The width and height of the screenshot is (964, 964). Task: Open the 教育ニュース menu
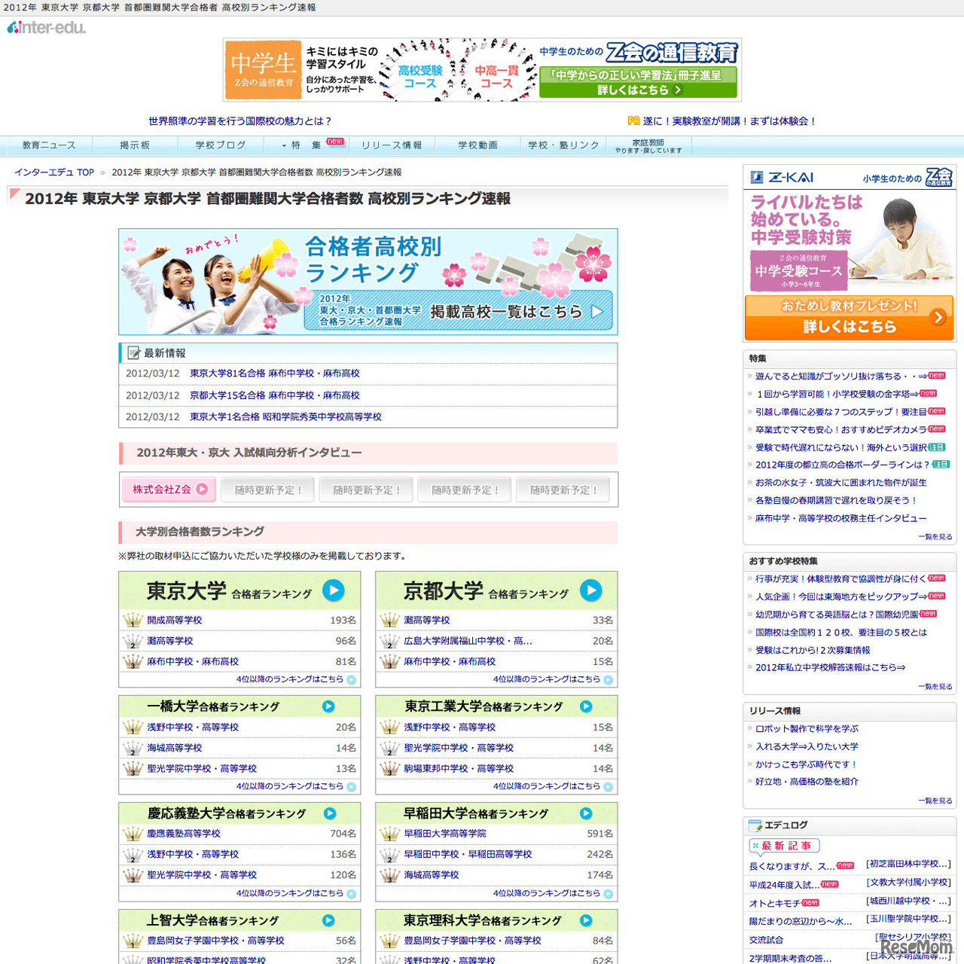coord(49,145)
